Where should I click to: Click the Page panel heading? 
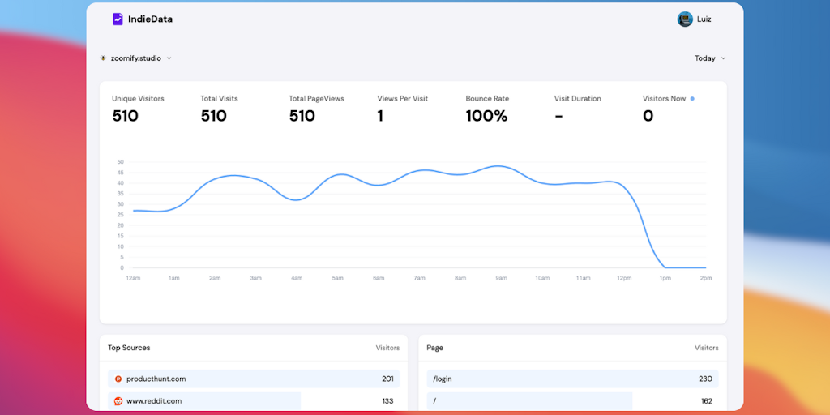coord(435,348)
